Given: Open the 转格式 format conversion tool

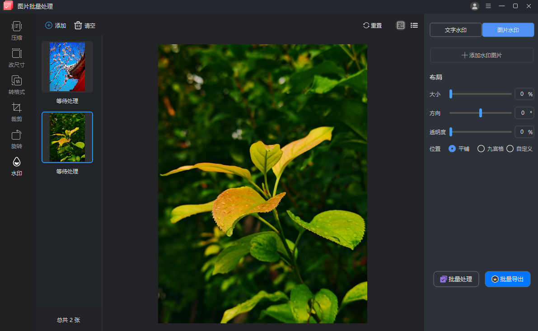Looking at the screenshot, I should (x=17, y=85).
